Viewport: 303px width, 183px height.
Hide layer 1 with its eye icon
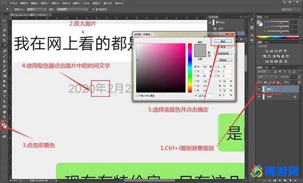click(259, 89)
